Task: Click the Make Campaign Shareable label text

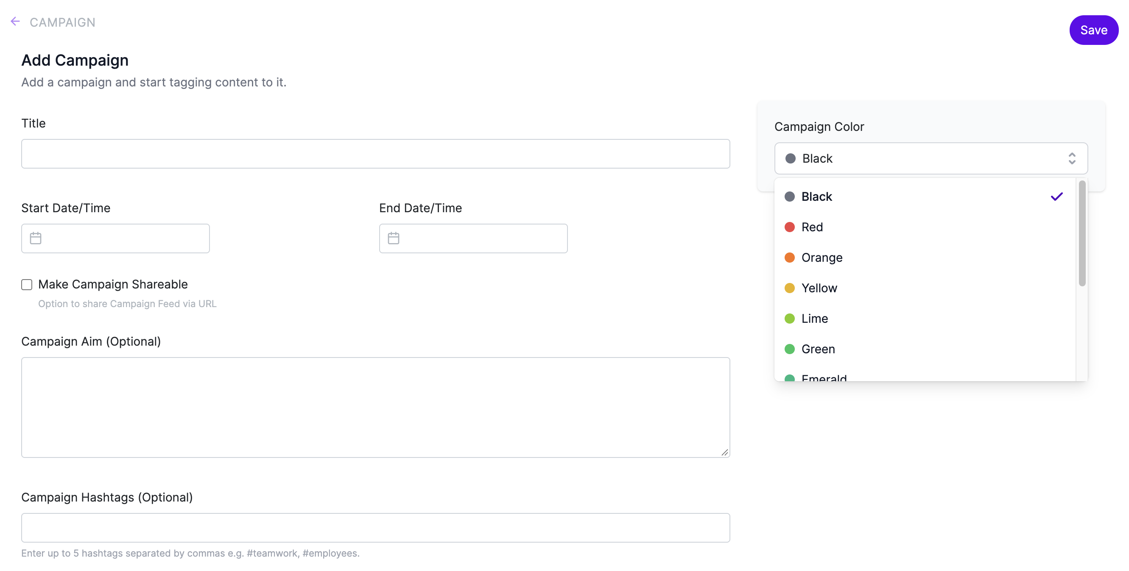Action: pyautogui.click(x=113, y=285)
